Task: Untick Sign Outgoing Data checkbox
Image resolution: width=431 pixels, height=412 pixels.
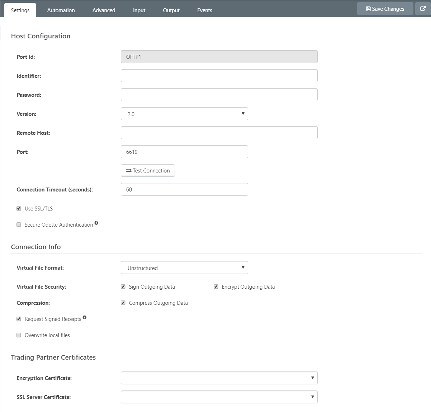Action: (123, 286)
